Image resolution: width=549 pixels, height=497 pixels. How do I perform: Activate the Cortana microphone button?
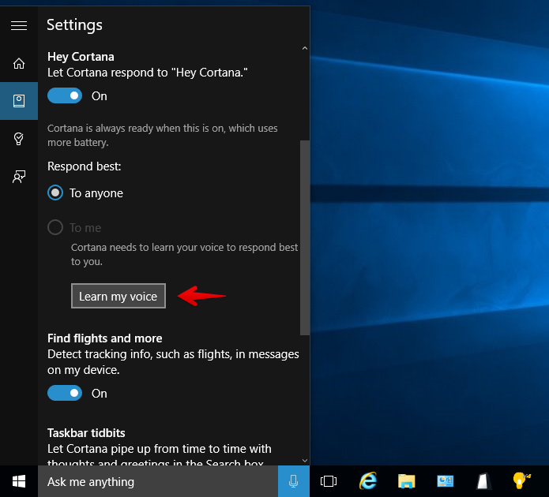(293, 481)
